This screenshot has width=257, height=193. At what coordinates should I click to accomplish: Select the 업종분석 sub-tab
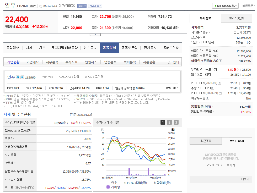pyautogui.click(x=110, y=62)
